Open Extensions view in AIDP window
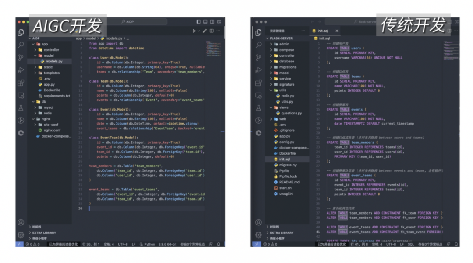Viewport: 473px width, 263px height. coord(21,83)
